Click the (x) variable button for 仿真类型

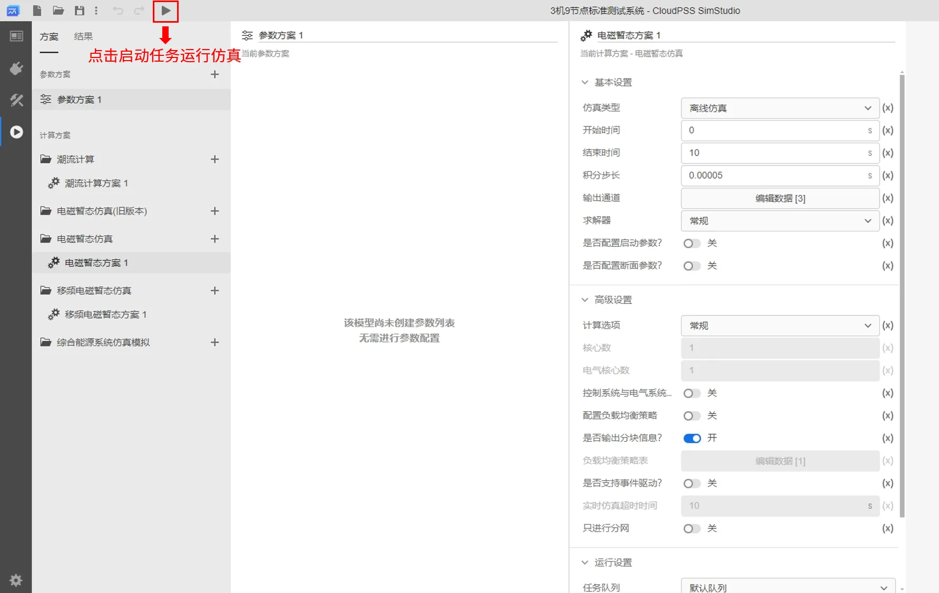point(888,108)
